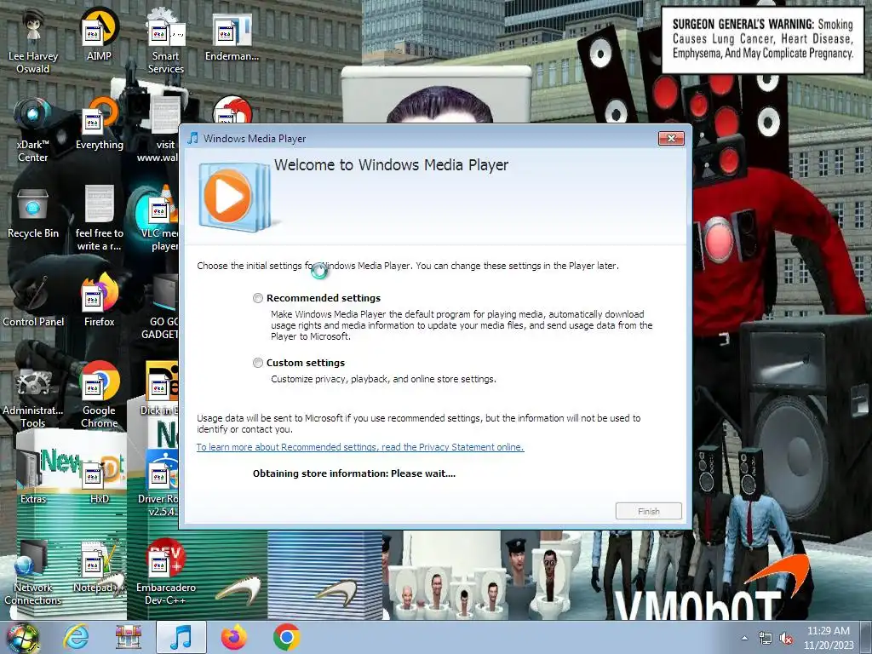Open the Enderman desktop shortcut
Viewport: 872px width, 654px height.
click(232, 36)
